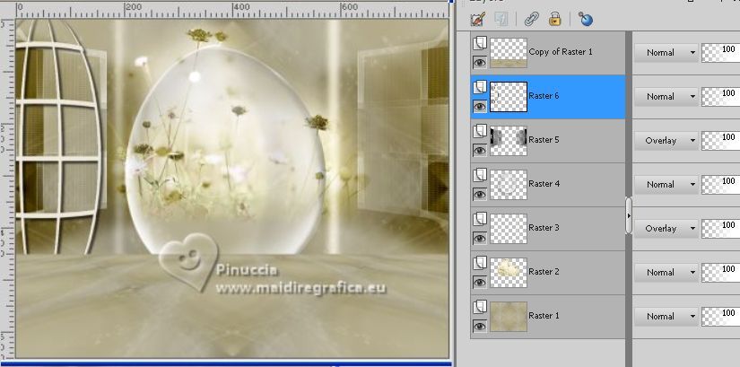Select Copy of Raster 1 layer thumbnail

pos(509,53)
